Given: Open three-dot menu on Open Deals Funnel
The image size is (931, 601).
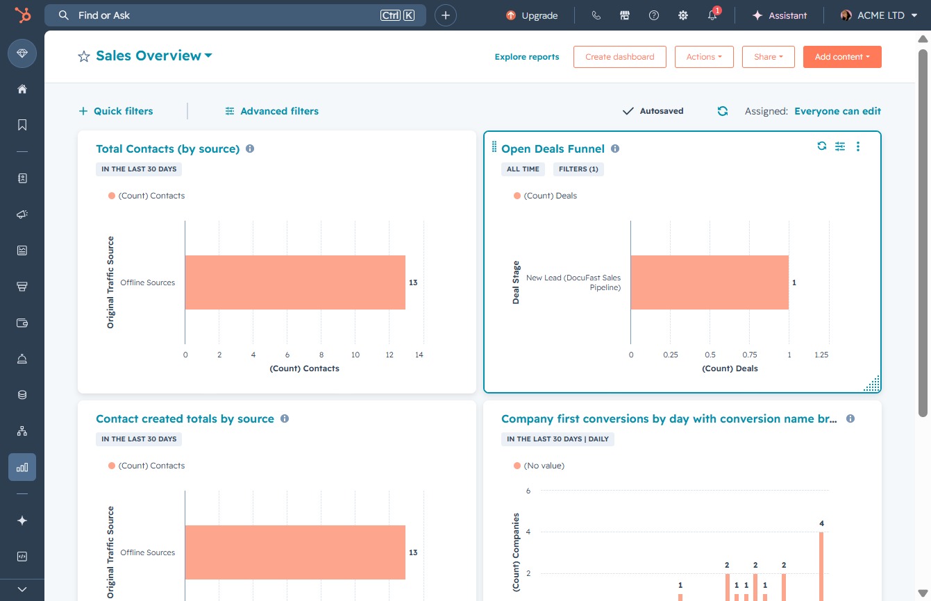Looking at the screenshot, I should click(858, 146).
